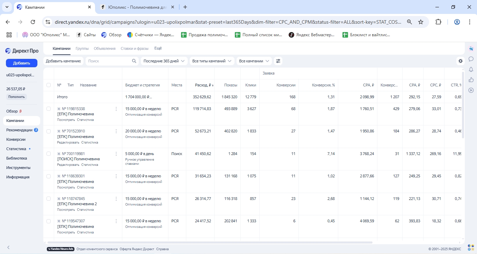The width and height of the screenshot is (477, 254).
Task: Click the search magnifier icon in campaign search
Action: coord(134,61)
